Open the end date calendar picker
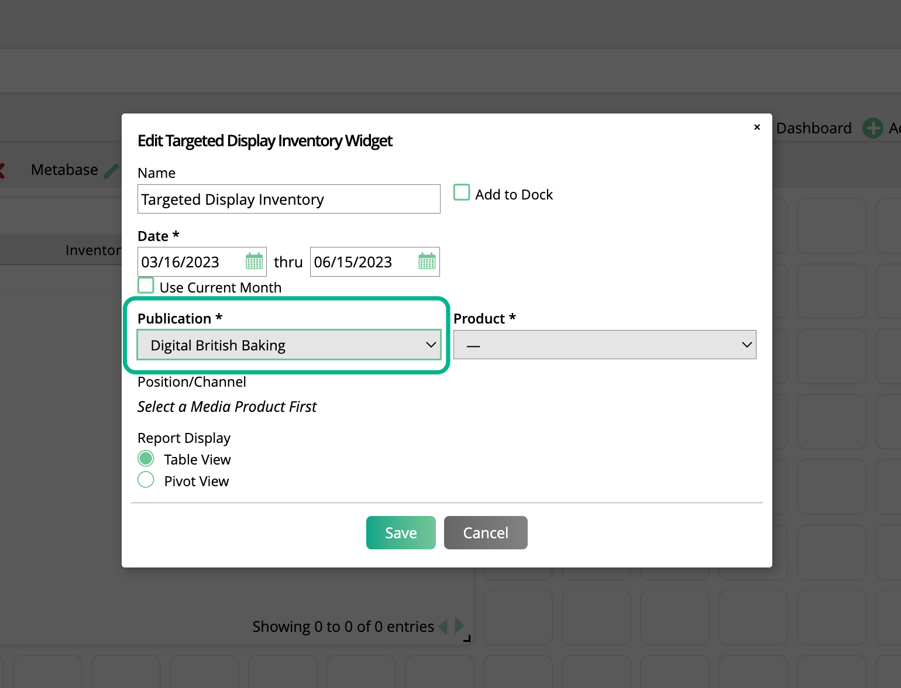The image size is (901, 688). 427,261
